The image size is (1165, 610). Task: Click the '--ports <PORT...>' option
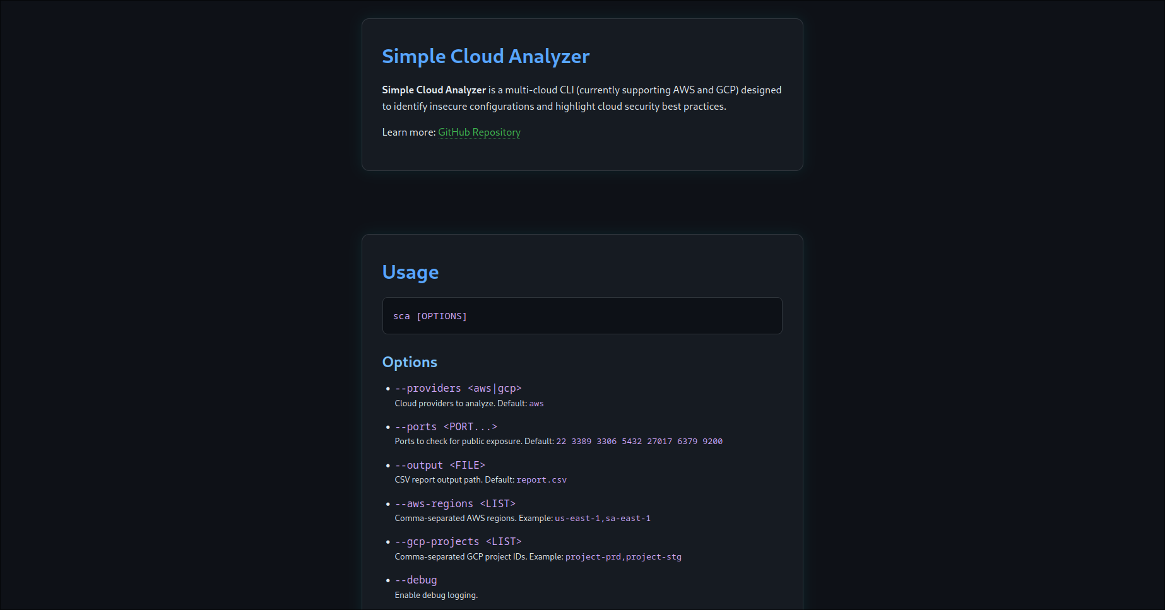[446, 426]
